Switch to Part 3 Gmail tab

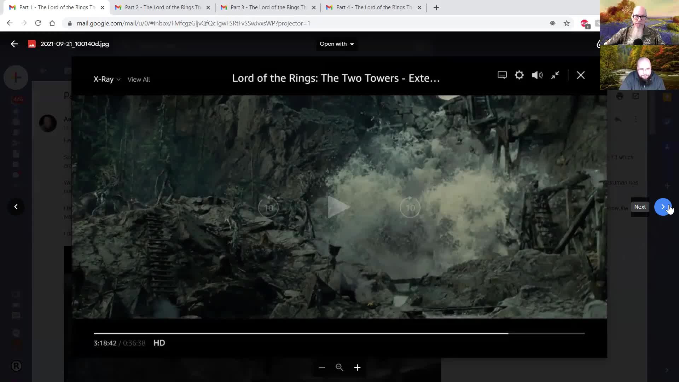tap(268, 7)
